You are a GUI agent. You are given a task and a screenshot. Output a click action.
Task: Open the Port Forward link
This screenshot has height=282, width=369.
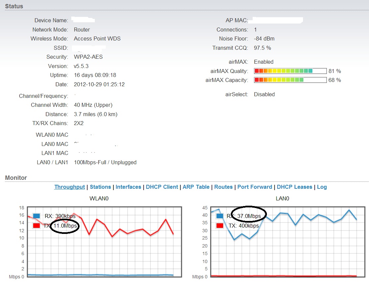(255, 187)
